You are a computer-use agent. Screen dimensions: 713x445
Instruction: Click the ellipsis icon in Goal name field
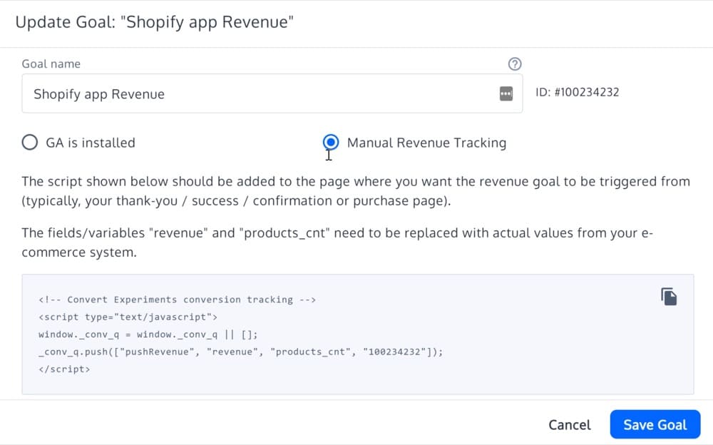tap(506, 94)
